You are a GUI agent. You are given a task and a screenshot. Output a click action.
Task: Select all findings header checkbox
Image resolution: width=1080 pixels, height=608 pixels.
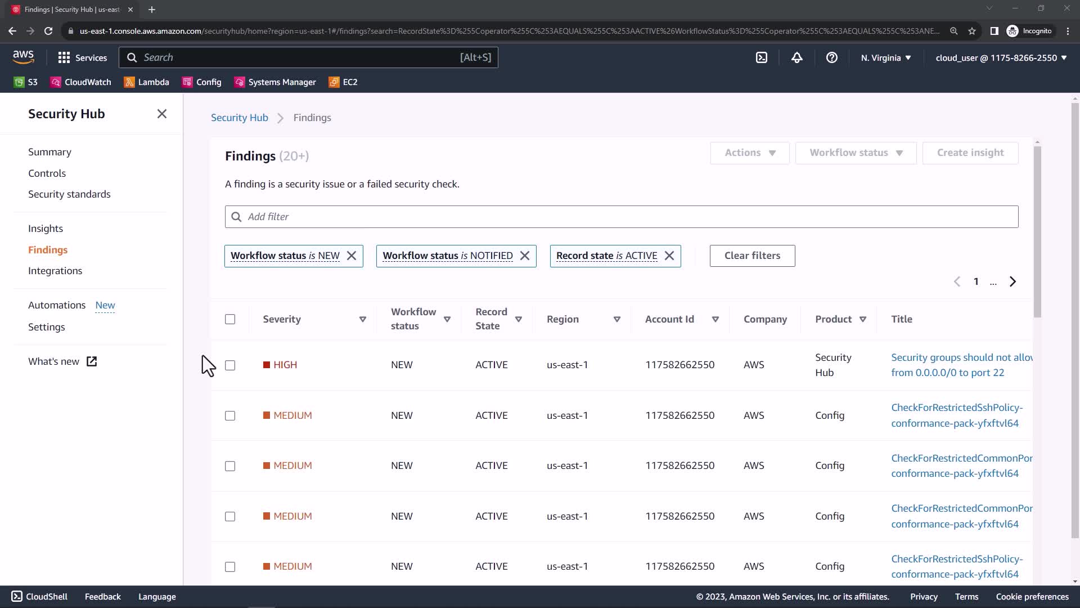(230, 319)
